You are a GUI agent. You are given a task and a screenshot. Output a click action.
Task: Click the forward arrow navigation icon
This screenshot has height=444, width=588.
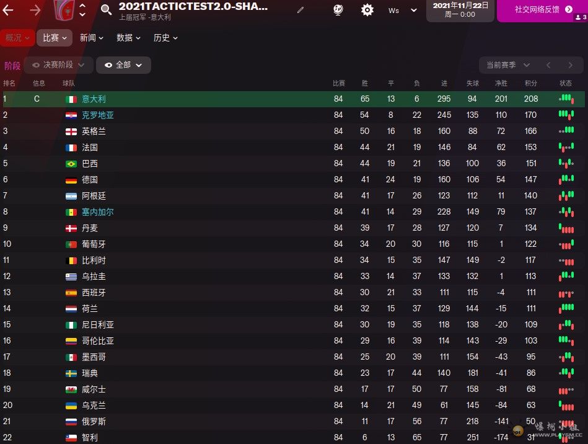[35, 10]
